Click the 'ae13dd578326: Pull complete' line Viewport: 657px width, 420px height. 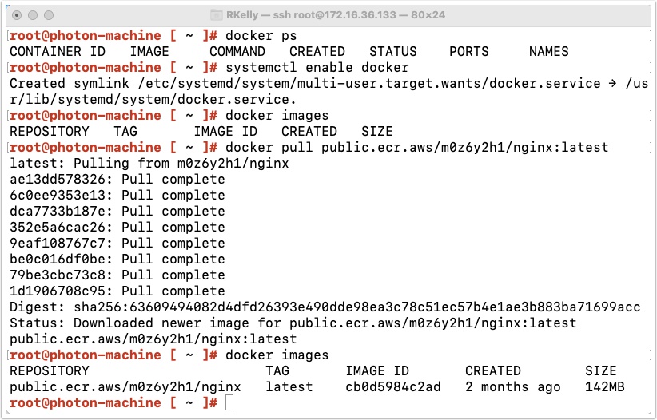(x=117, y=179)
